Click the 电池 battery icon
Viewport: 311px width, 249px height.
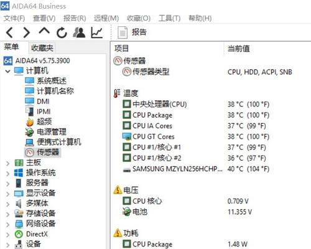tap(126, 212)
